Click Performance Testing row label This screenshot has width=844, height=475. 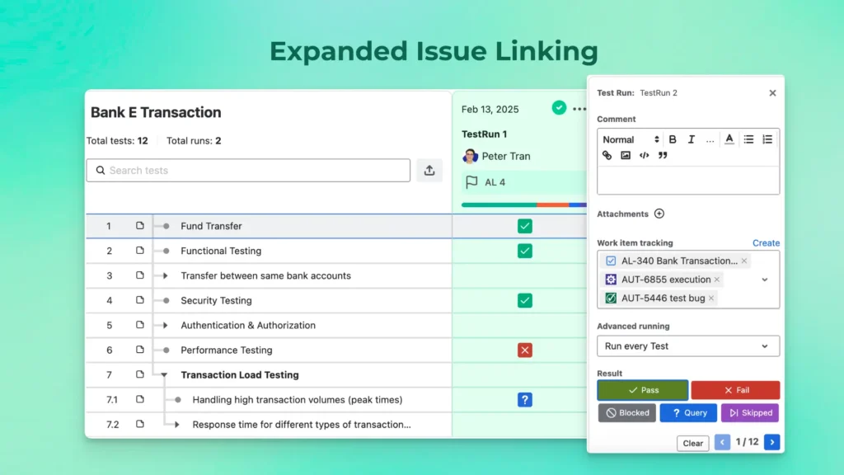227,350
